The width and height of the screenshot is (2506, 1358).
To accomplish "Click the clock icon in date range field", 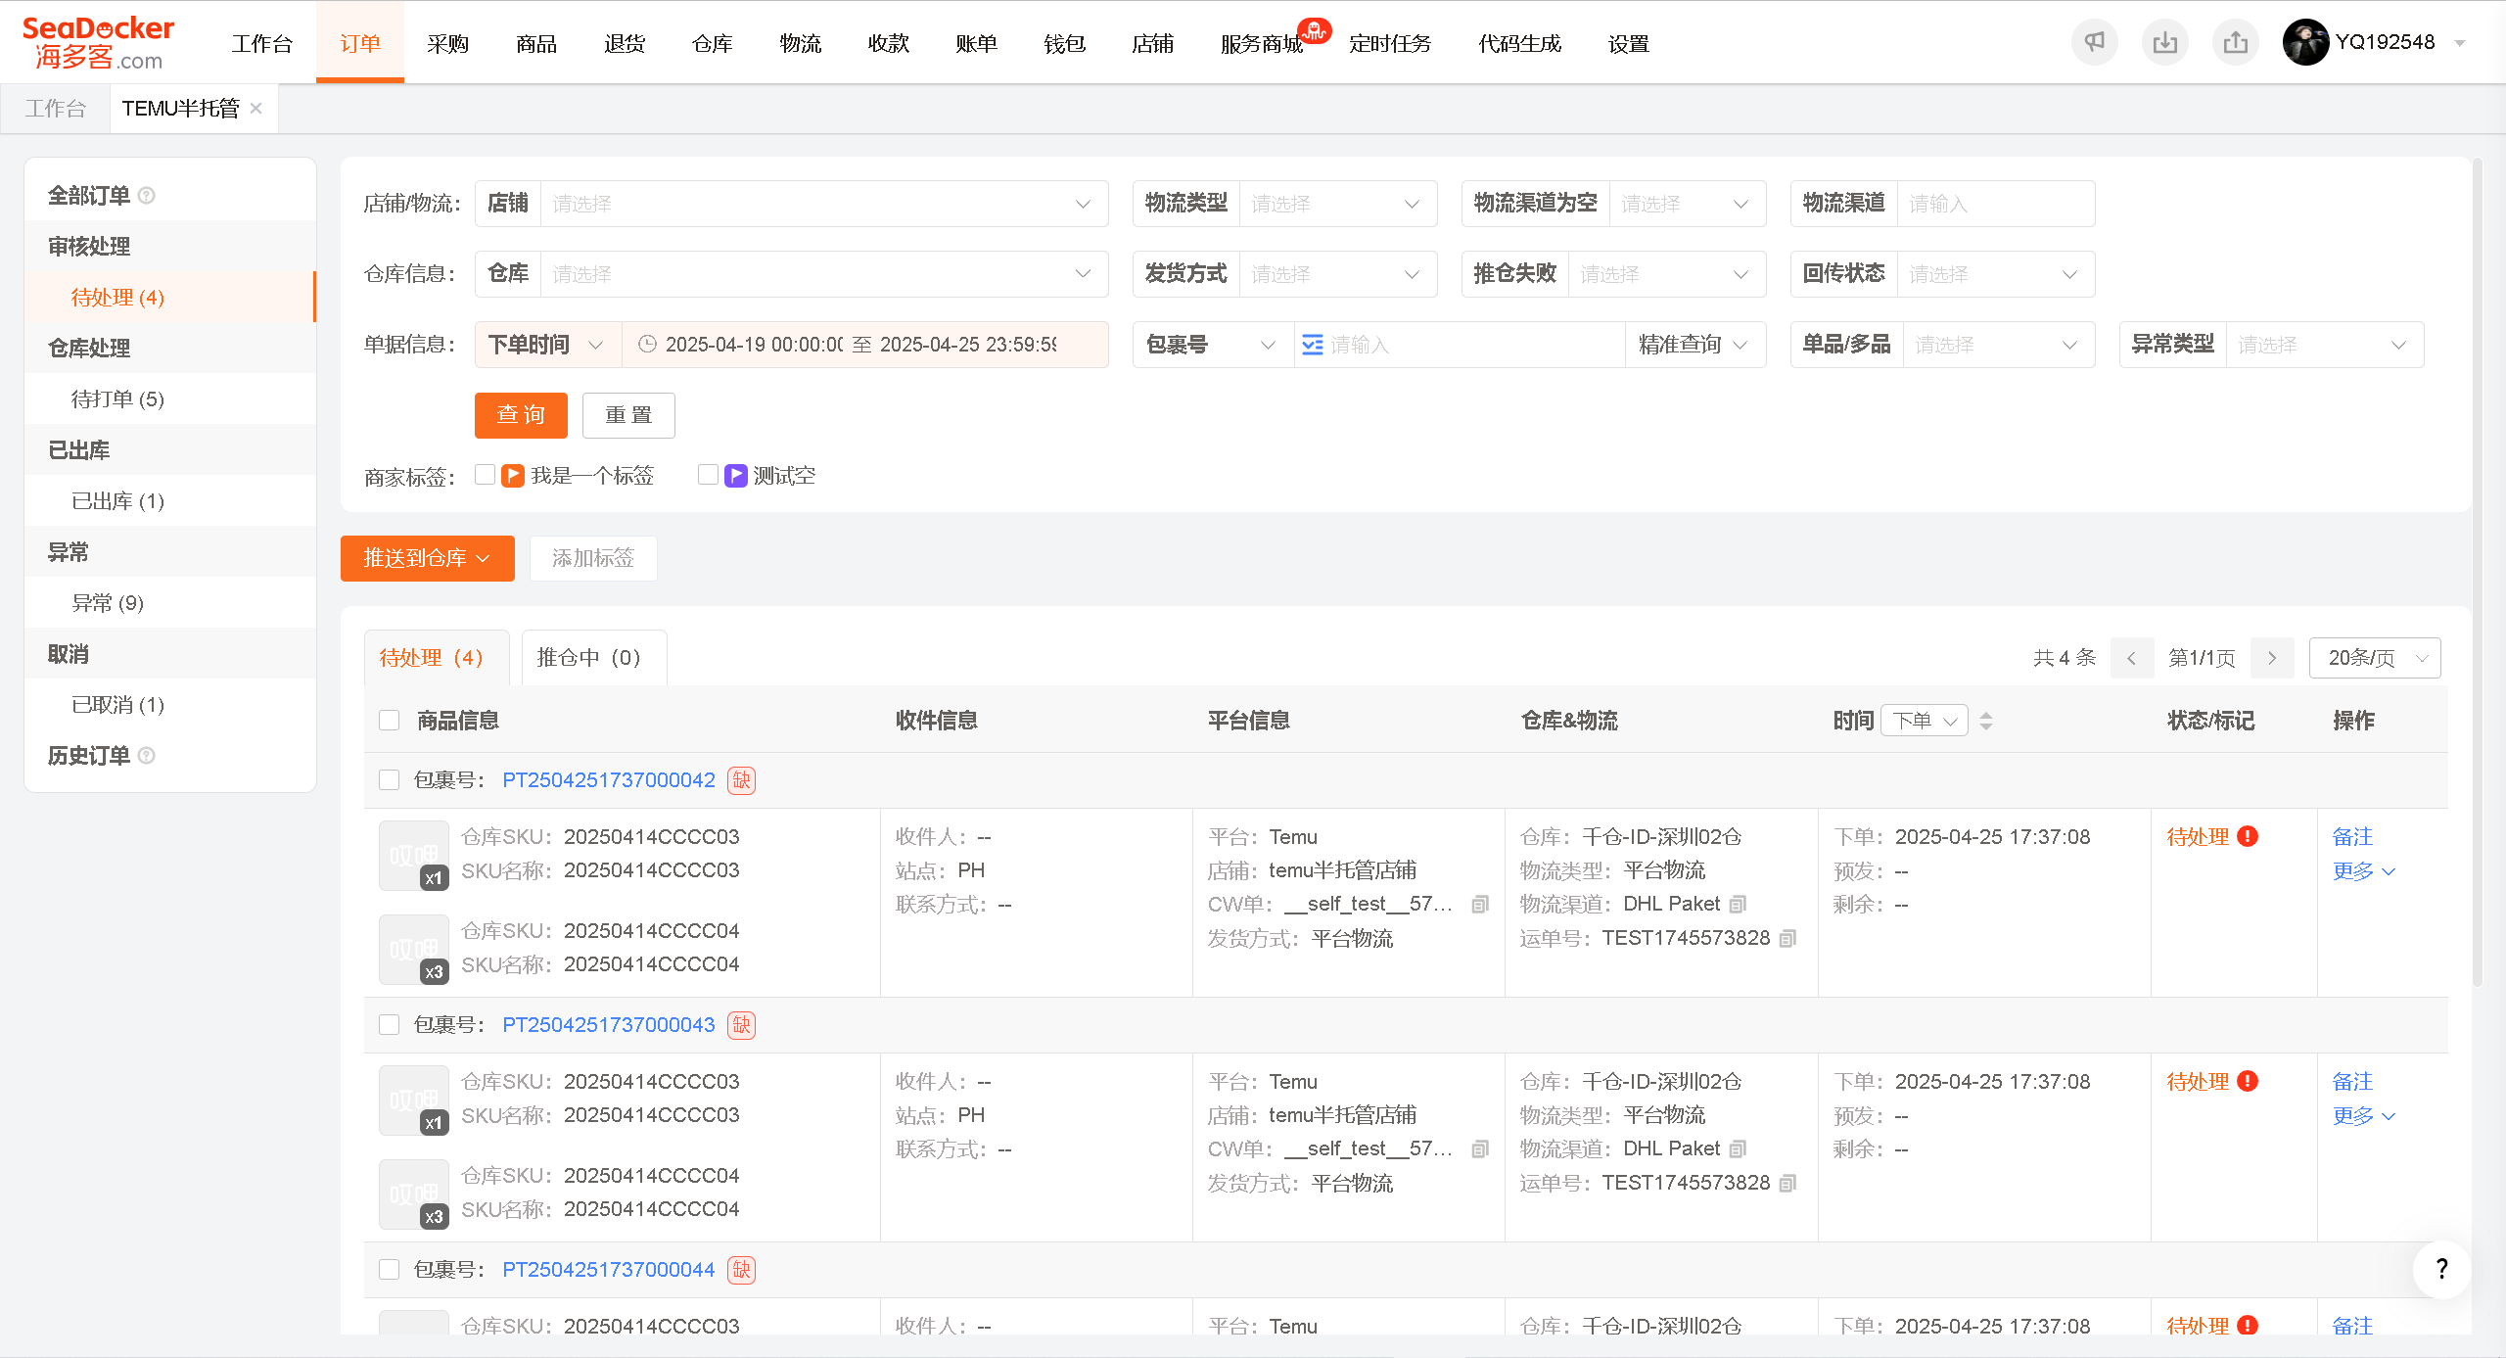I will click(647, 345).
